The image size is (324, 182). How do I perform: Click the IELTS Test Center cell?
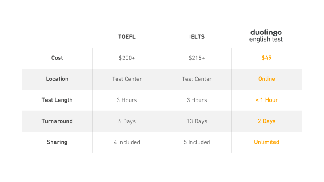[197, 79]
